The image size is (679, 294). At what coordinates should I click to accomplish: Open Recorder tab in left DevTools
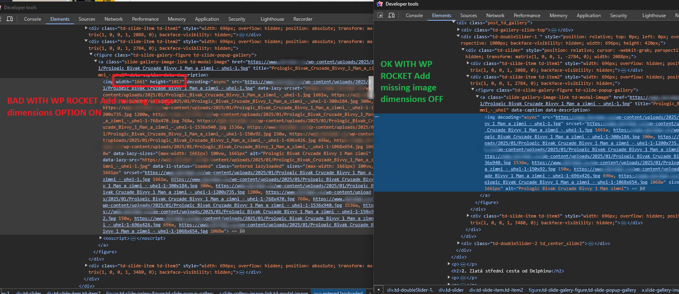tap(303, 19)
